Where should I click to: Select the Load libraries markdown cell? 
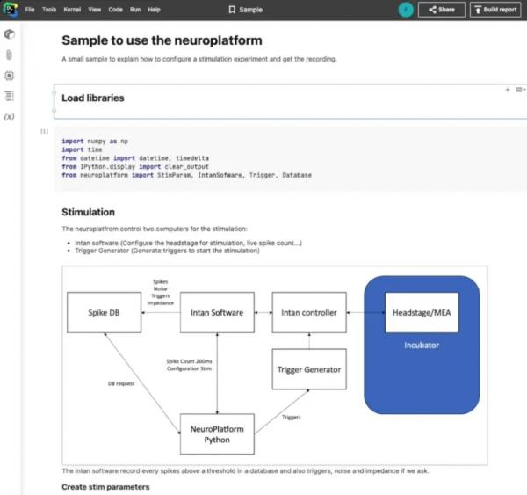click(x=290, y=101)
